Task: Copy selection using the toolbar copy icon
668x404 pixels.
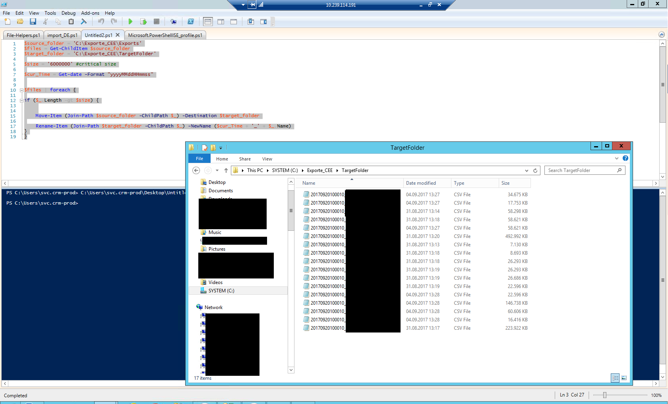Action: click(58, 21)
